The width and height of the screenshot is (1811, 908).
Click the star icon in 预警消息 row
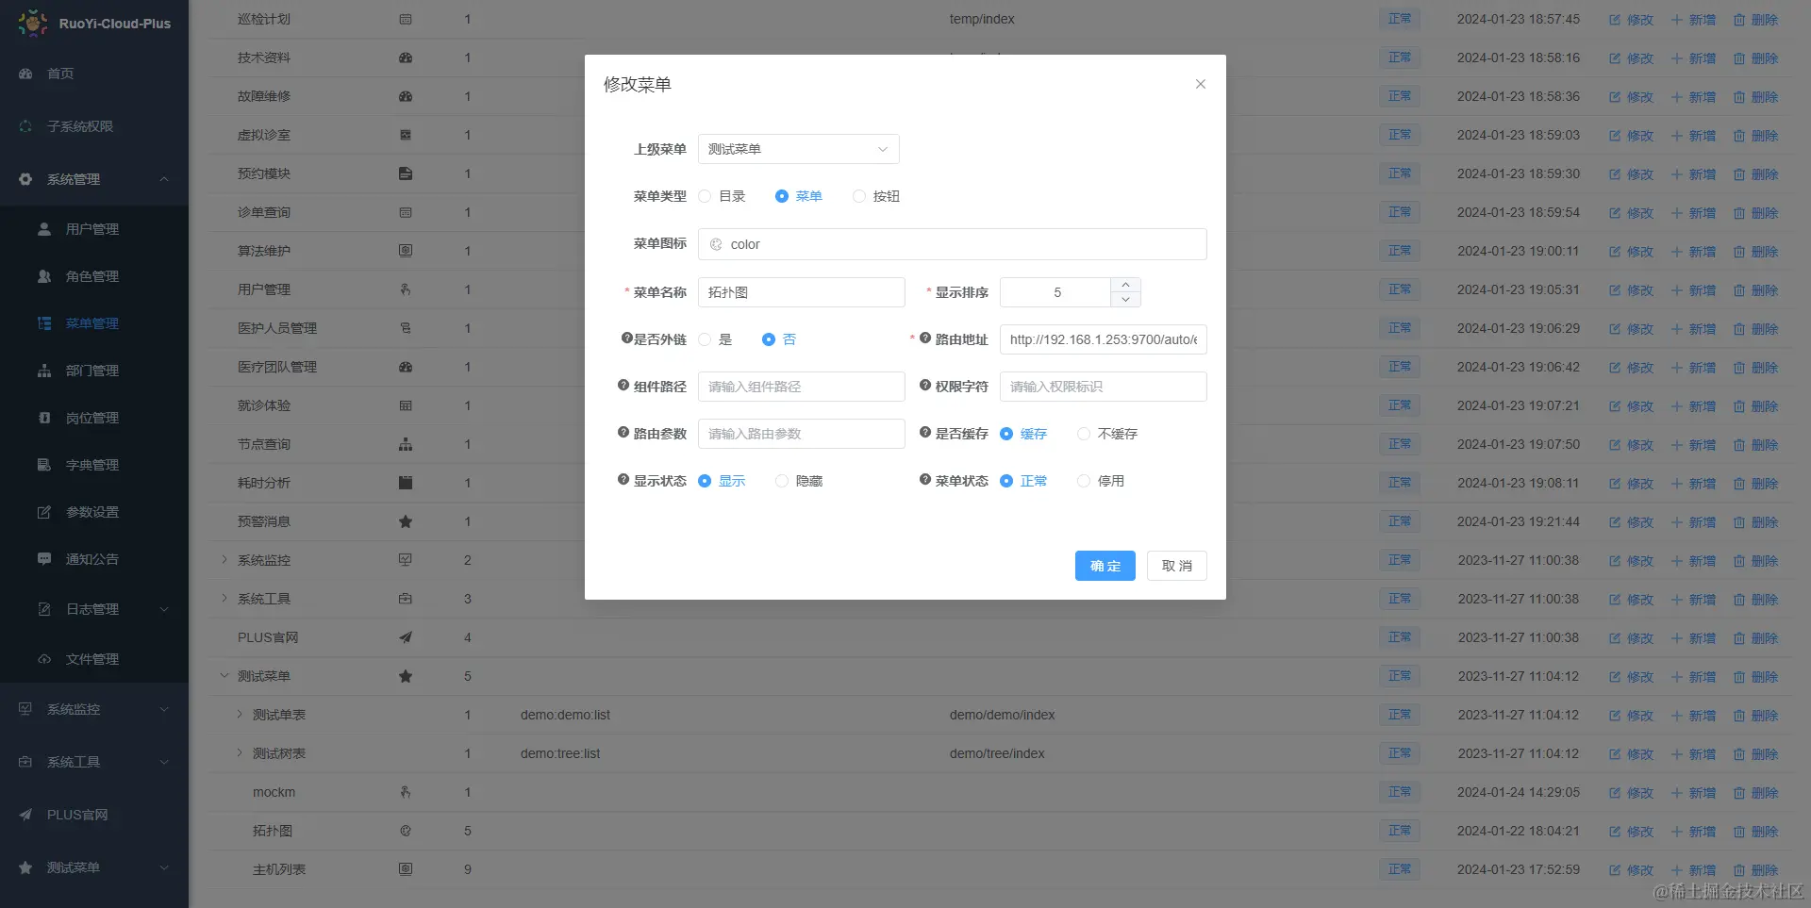point(406,521)
